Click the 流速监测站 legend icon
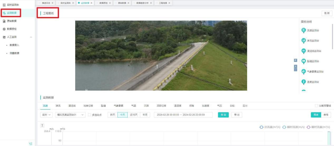This screenshot has height=146, width=334. [x=303, y=30]
